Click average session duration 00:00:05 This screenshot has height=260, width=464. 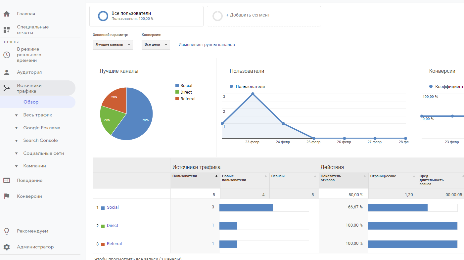(x=454, y=195)
